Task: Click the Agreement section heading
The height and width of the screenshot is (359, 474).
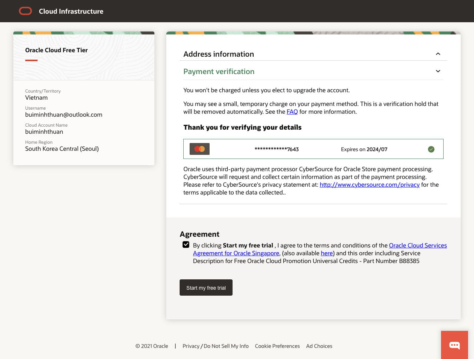Action: pyautogui.click(x=200, y=234)
